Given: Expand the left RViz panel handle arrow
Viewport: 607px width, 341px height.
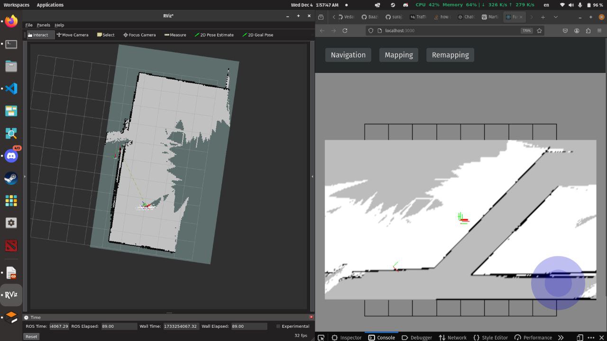Looking at the screenshot, I should (x=25, y=176).
